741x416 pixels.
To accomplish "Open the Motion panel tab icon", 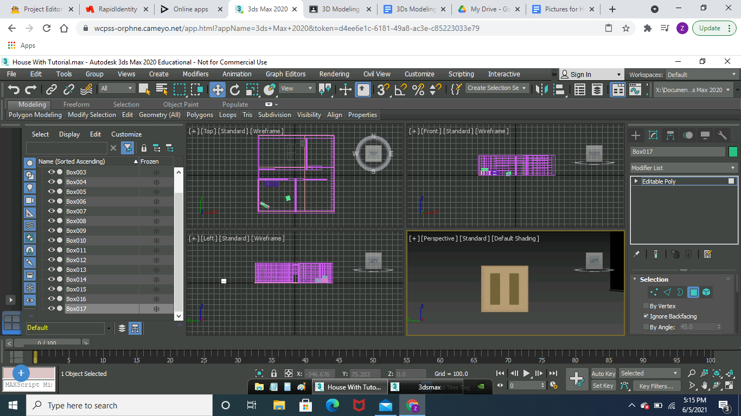I will coord(688,135).
